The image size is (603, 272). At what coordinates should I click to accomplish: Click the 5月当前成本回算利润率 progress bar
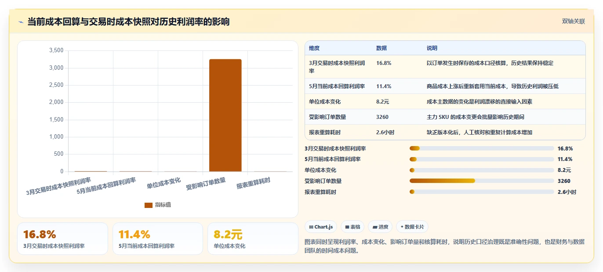(482, 159)
